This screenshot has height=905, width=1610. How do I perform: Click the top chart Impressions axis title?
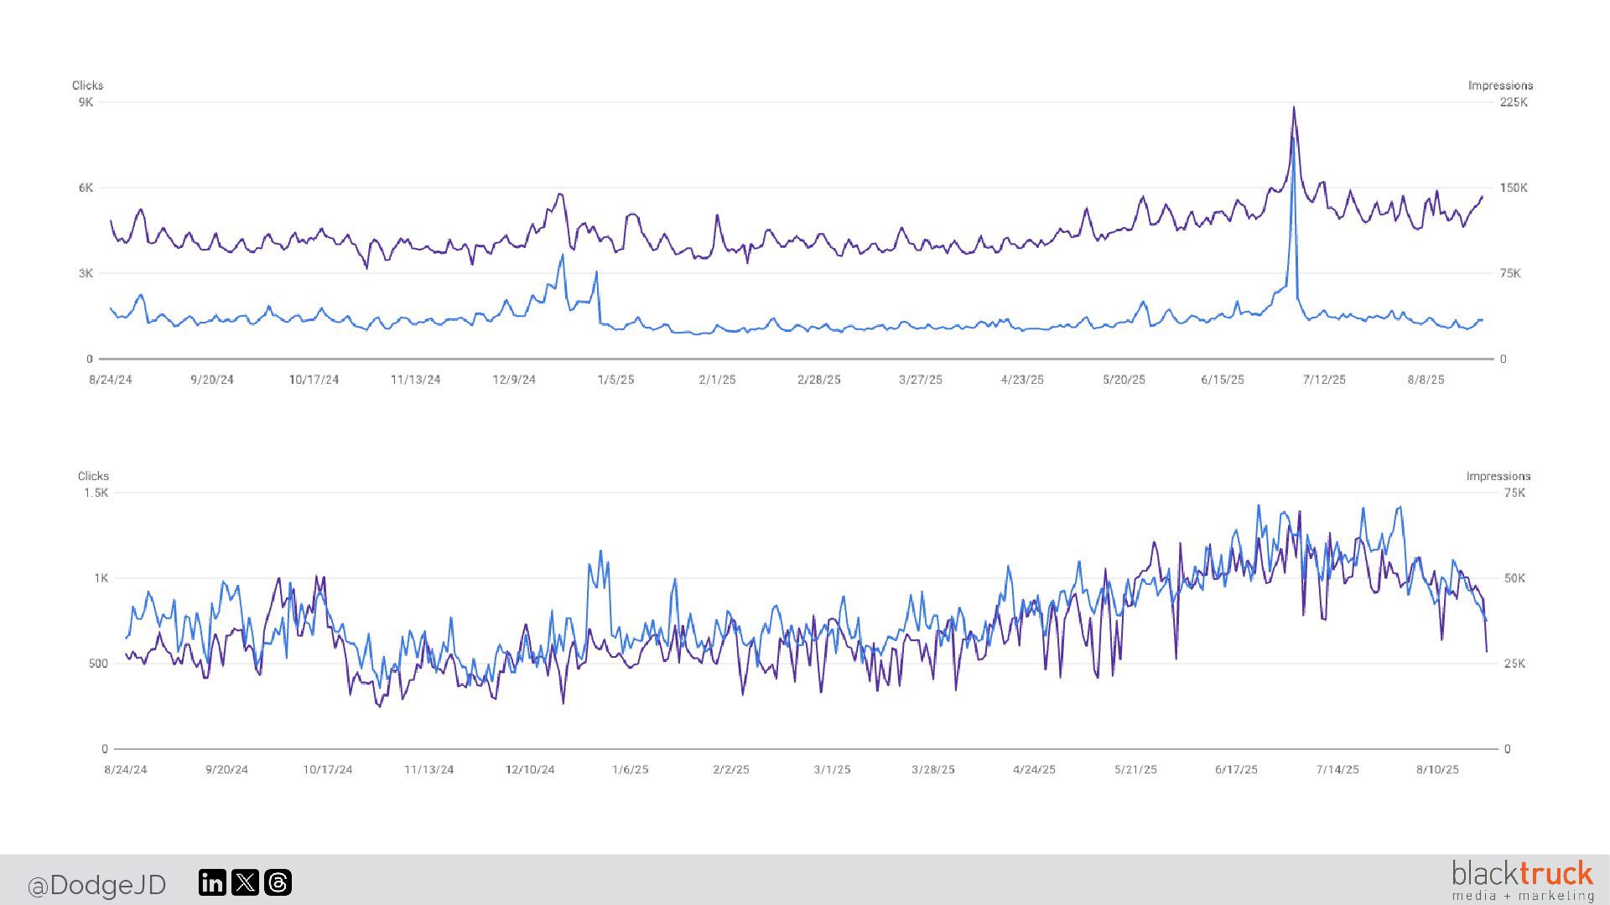[1500, 85]
